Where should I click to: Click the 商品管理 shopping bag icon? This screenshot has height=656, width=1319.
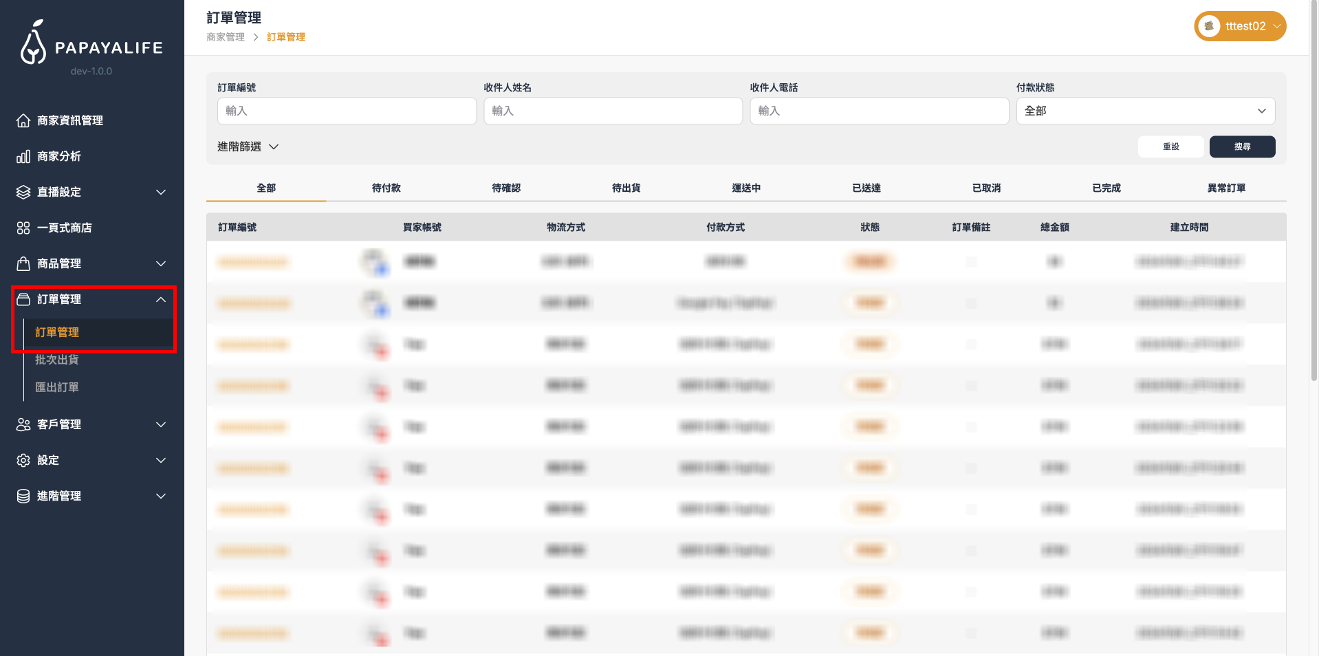pos(23,264)
